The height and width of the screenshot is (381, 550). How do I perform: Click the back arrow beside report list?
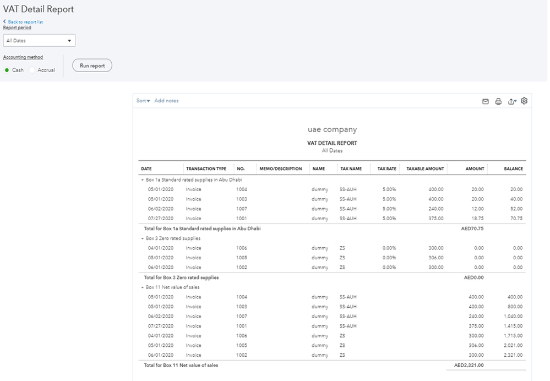pyautogui.click(x=4, y=22)
